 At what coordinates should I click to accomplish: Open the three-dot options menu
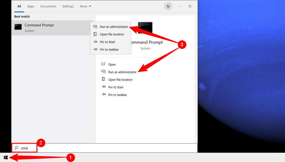[180, 6]
